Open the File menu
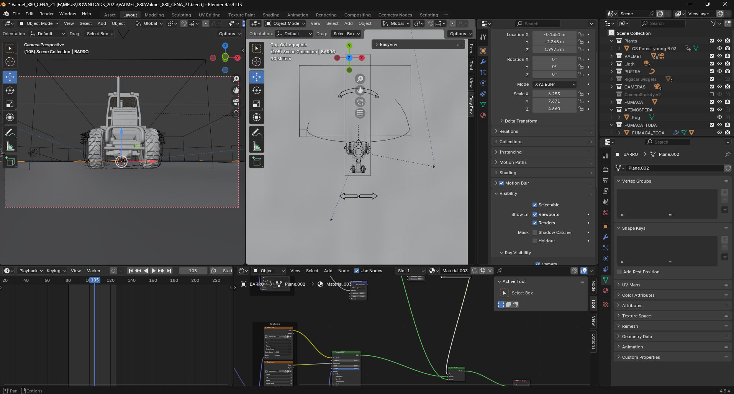The height and width of the screenshot is (394, 734). [x=16, y=14]
